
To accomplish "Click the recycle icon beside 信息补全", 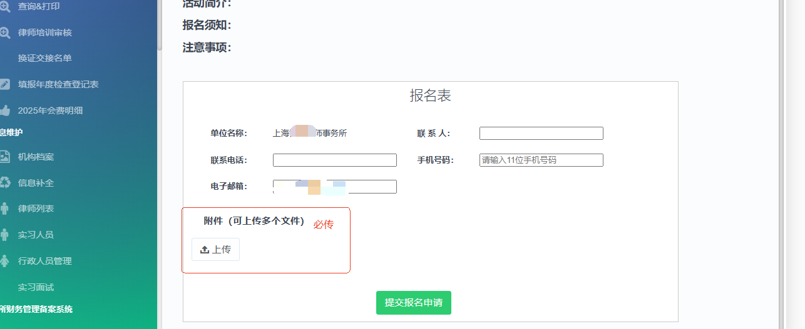I will [x=4, y=182].
